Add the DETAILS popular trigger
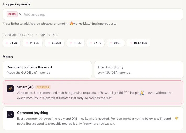Screen dimensions: 186x133 (138, 43)
